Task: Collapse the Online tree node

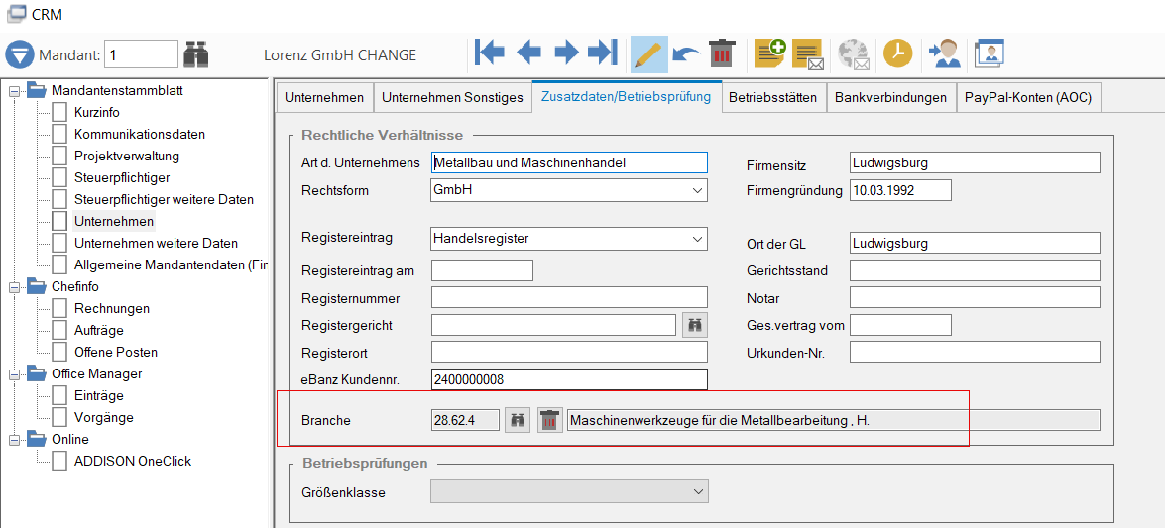Action: tap(13, 440)
